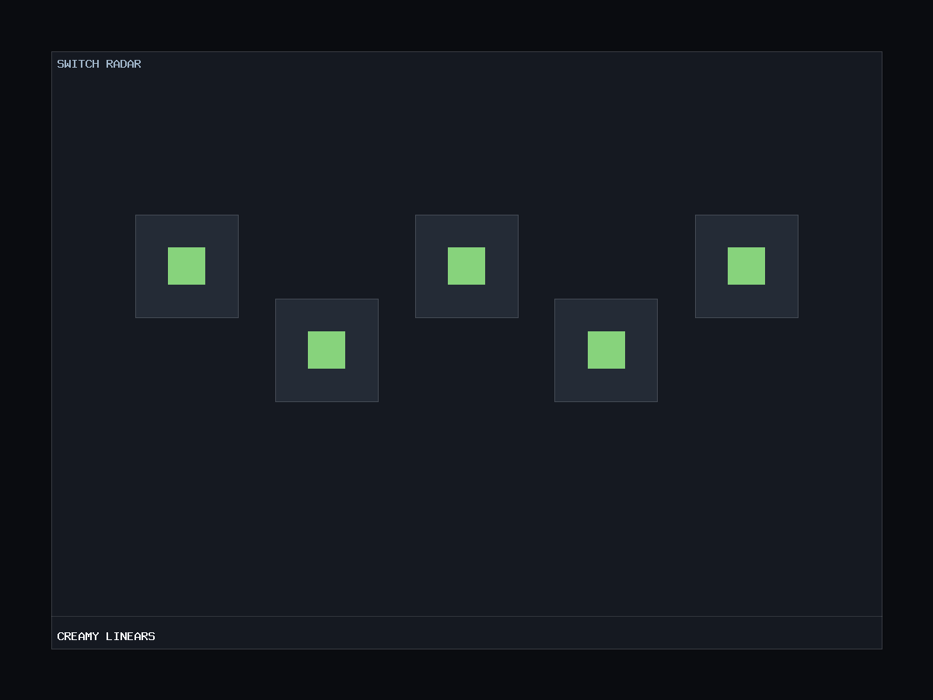Toggle the fourth switch from the left

click(x=606, y=350)
